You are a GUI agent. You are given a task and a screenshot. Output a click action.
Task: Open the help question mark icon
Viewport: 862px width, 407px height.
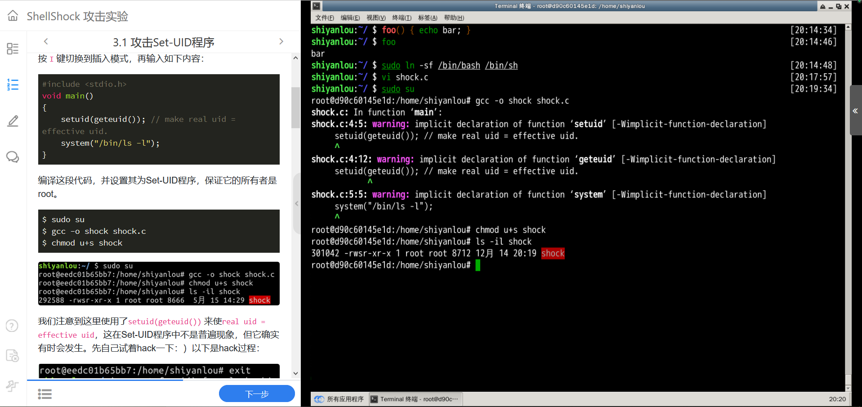[x=12, y=326]
